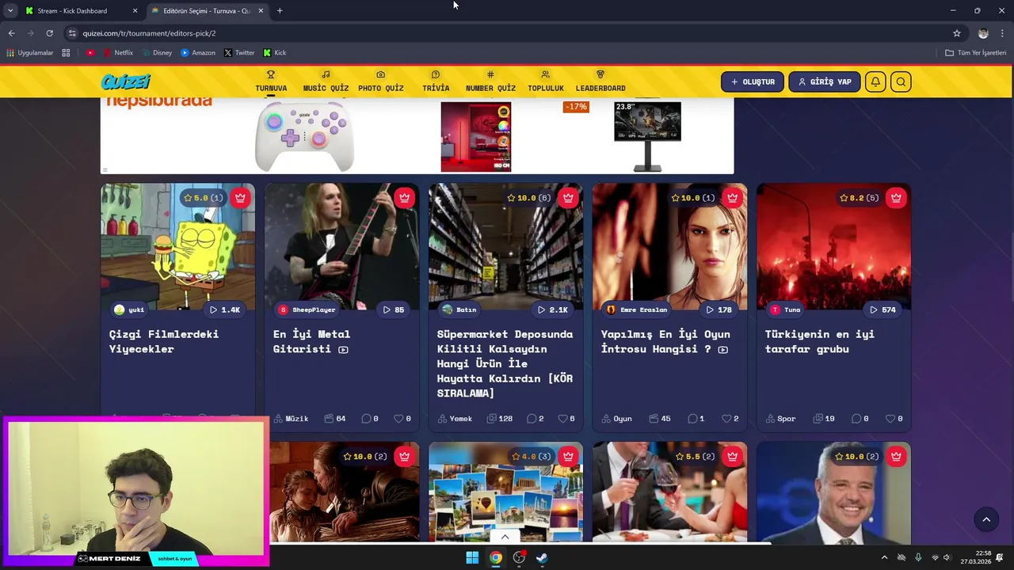Expand the system tray hidden icons
1014x570 pixels.
(x=884, y=557)
